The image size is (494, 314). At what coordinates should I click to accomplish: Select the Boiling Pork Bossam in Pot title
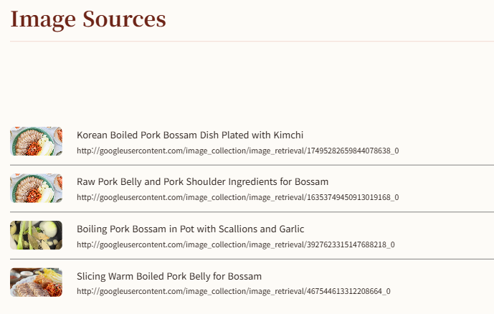pyautogui.click(x=191, y=229)
